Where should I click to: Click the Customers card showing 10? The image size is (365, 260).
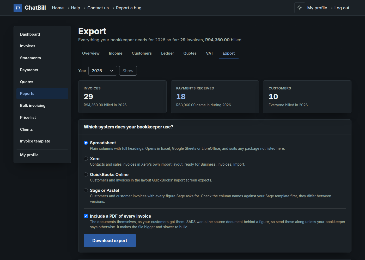pyautogui.click(x=307, y=97)
